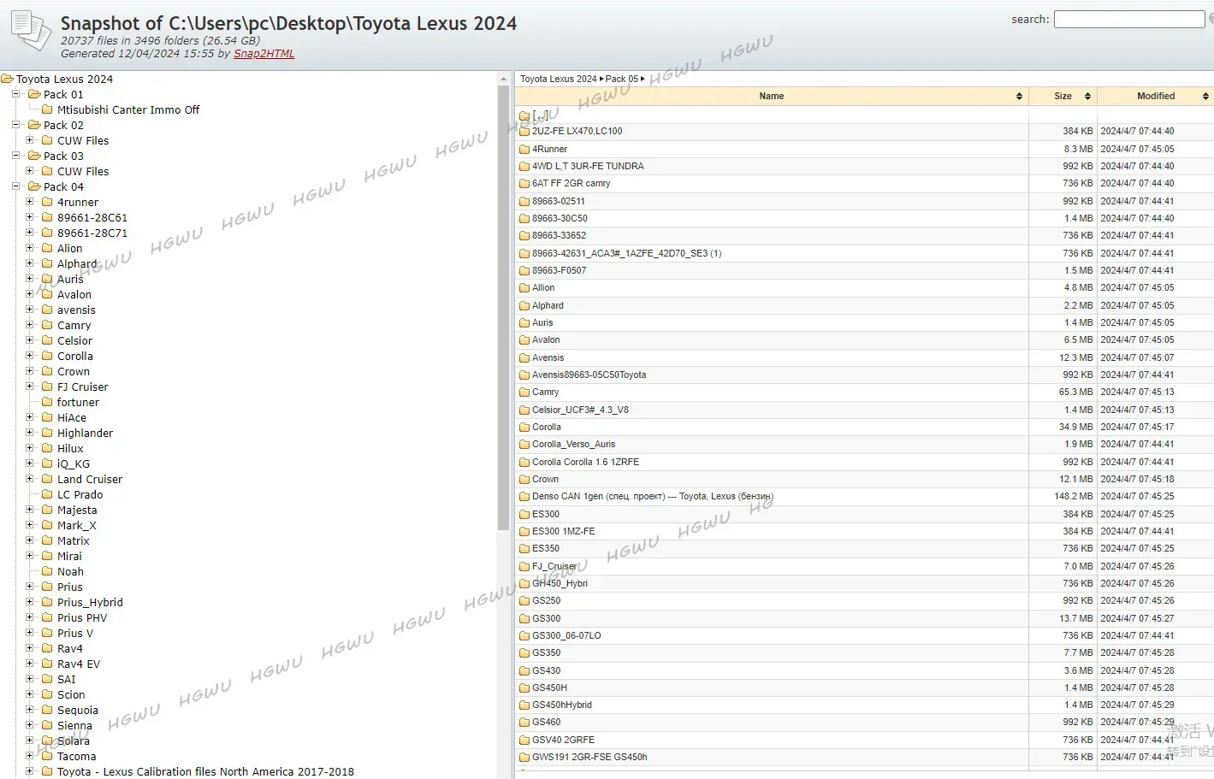Click Pack 04 folder icon in tree
1214x779 pixels.
[x=34, y=186]
